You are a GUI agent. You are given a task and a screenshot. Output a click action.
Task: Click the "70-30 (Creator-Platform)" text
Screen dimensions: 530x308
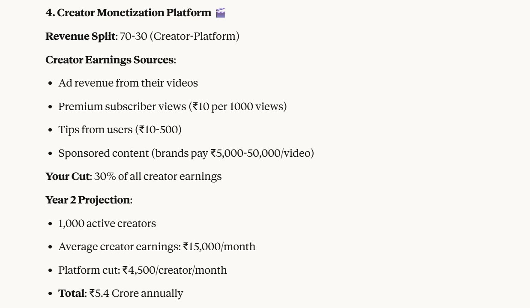point(180,36)
